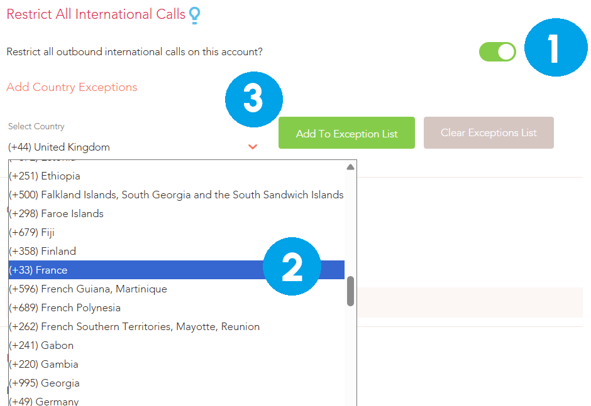Toggle off restrict international calls switch
Viewport: 591px width, 406px height.
(497, 52)
